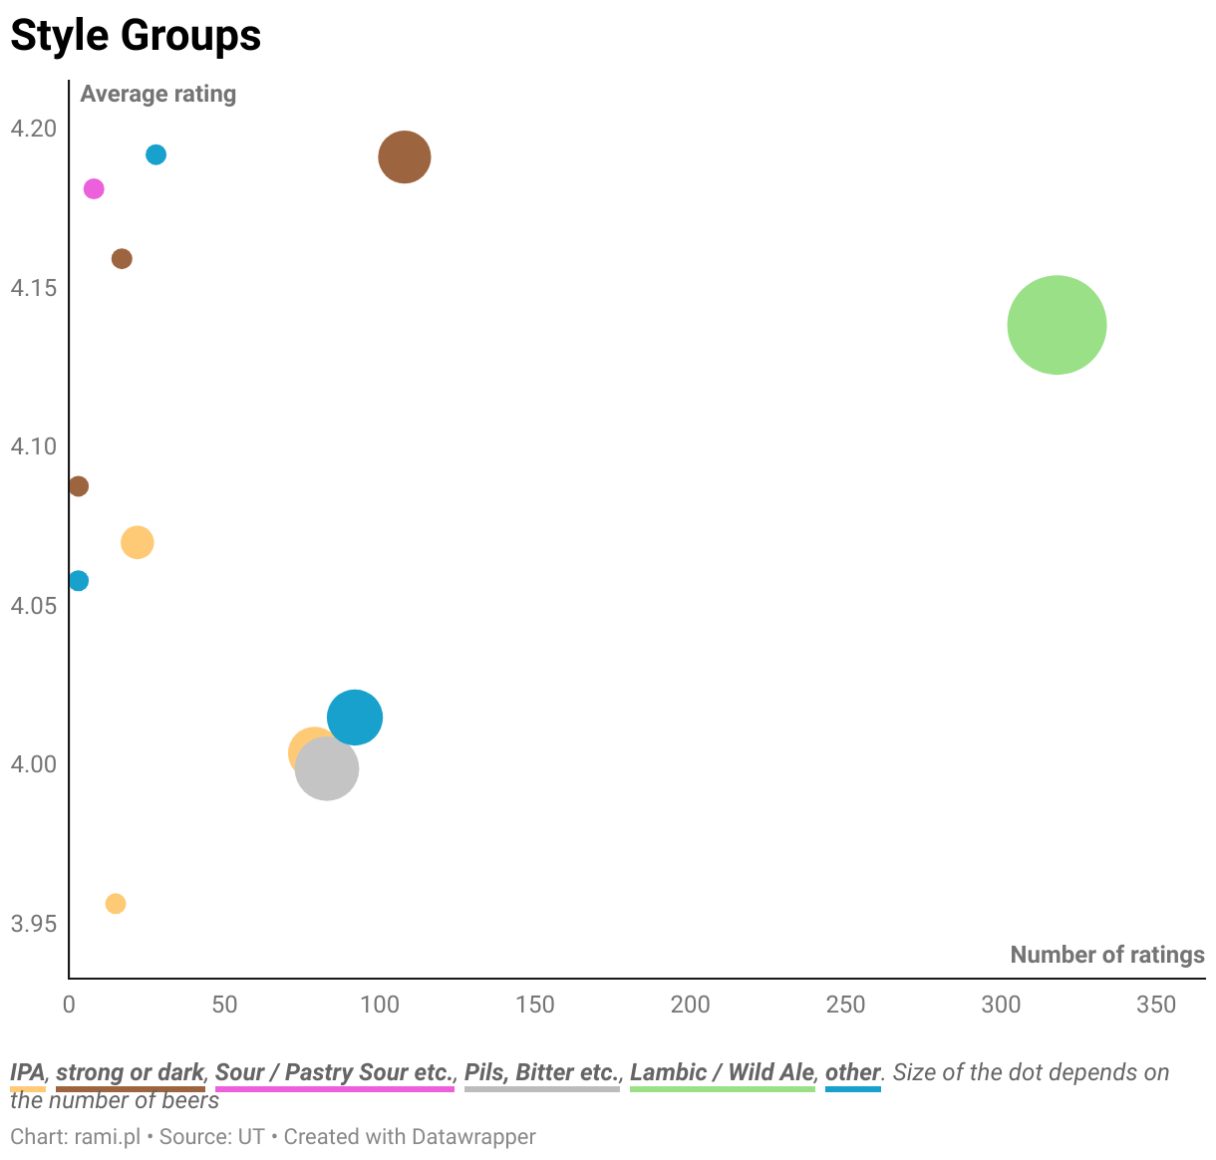Click the large green Lambic / Wild Ale bubble
The image size is (1216, 1160).
1057,325
